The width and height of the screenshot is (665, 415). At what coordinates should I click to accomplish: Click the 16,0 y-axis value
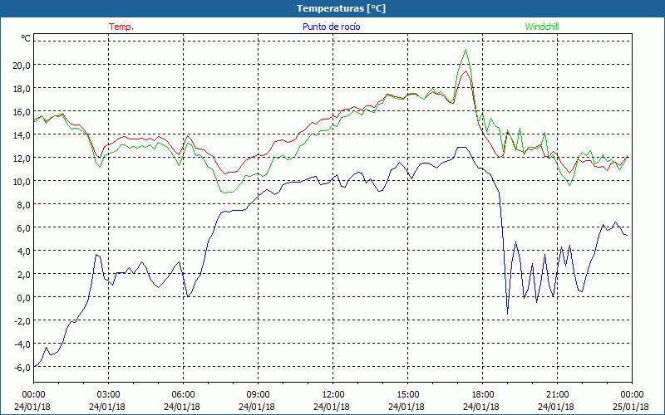pos(22,112)
